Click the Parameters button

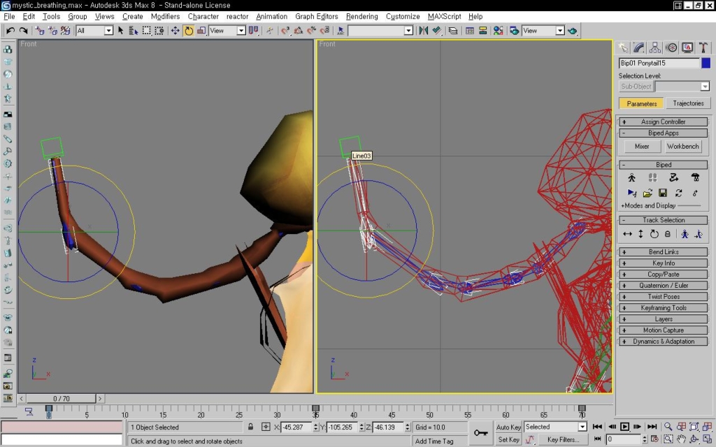tap(642, 103)
